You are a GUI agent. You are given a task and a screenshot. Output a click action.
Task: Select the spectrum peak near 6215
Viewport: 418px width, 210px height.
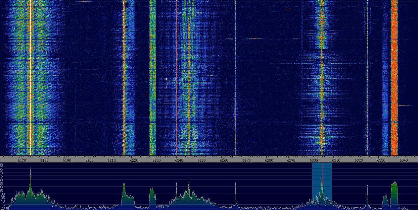(x=124, y=185)
